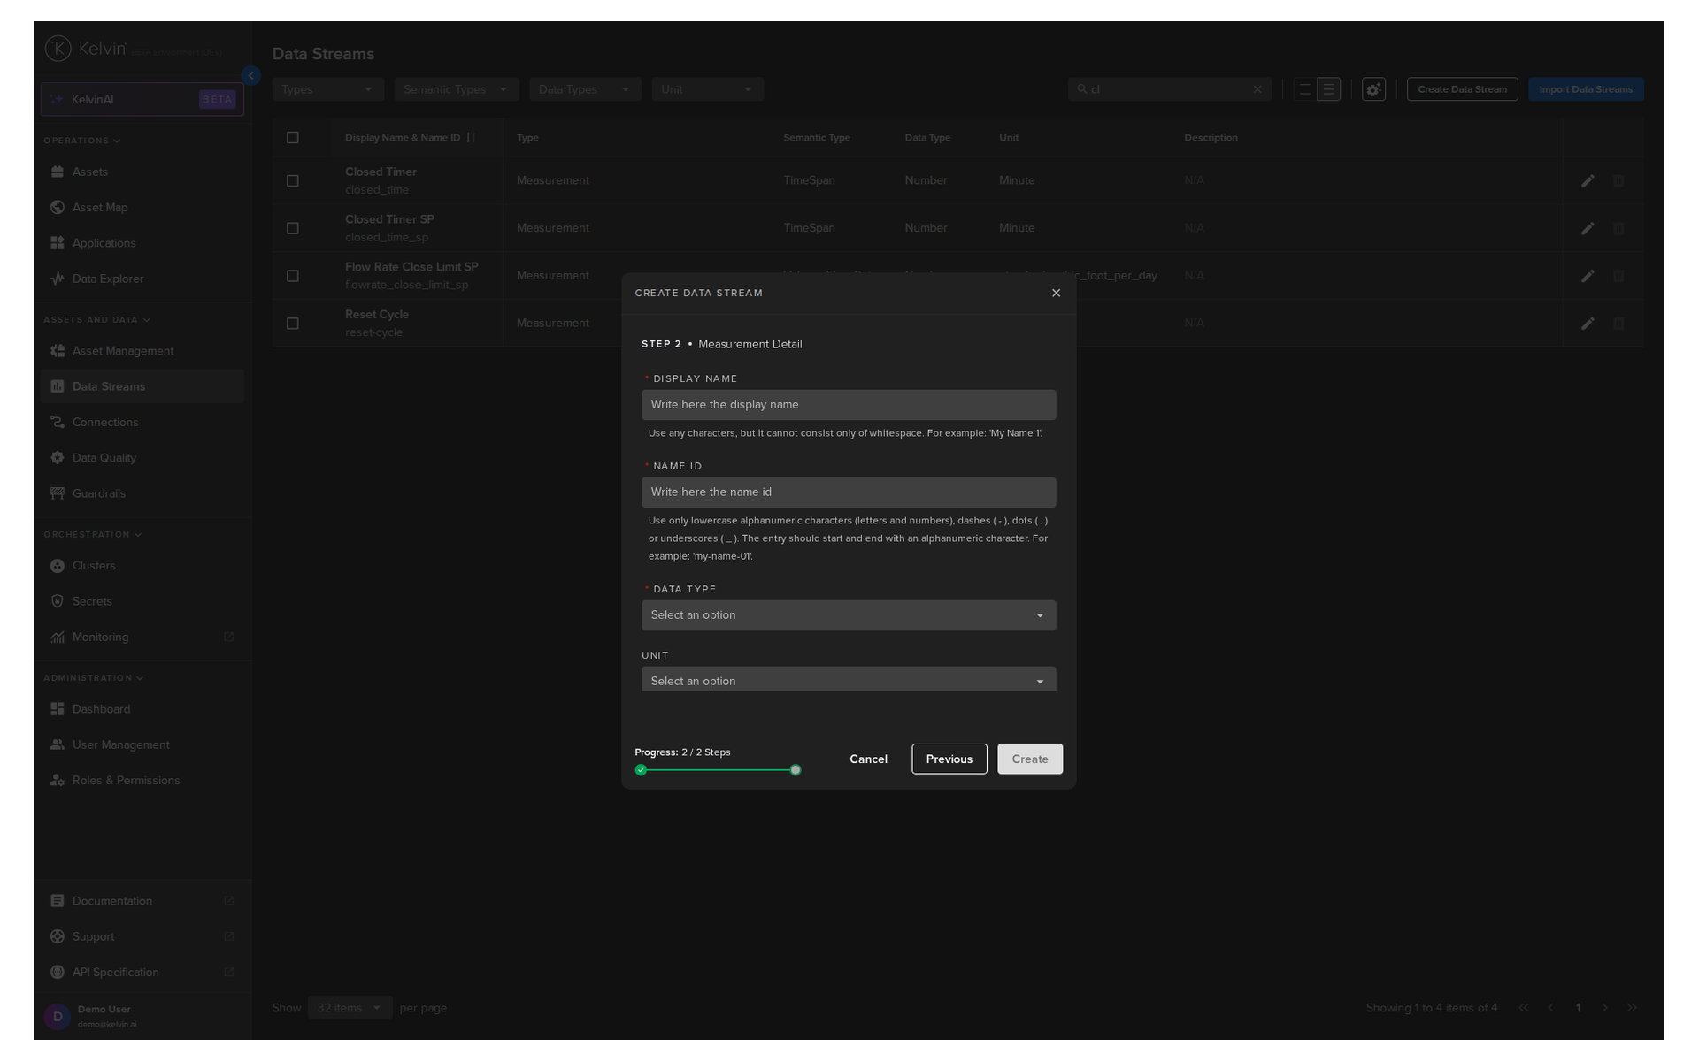Click the table settings gear icon
The height and width of the screenshot is (1061, 1699).
click(1373, 89)
